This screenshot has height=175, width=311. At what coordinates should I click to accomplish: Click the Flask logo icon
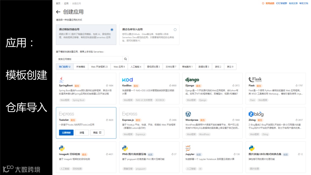[255, 79]
